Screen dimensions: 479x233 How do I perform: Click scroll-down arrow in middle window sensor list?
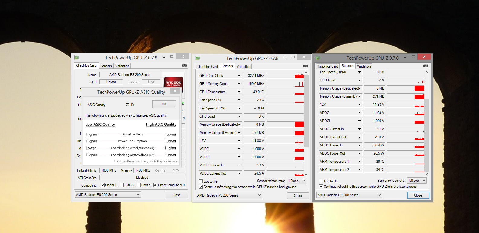[306, 174]
